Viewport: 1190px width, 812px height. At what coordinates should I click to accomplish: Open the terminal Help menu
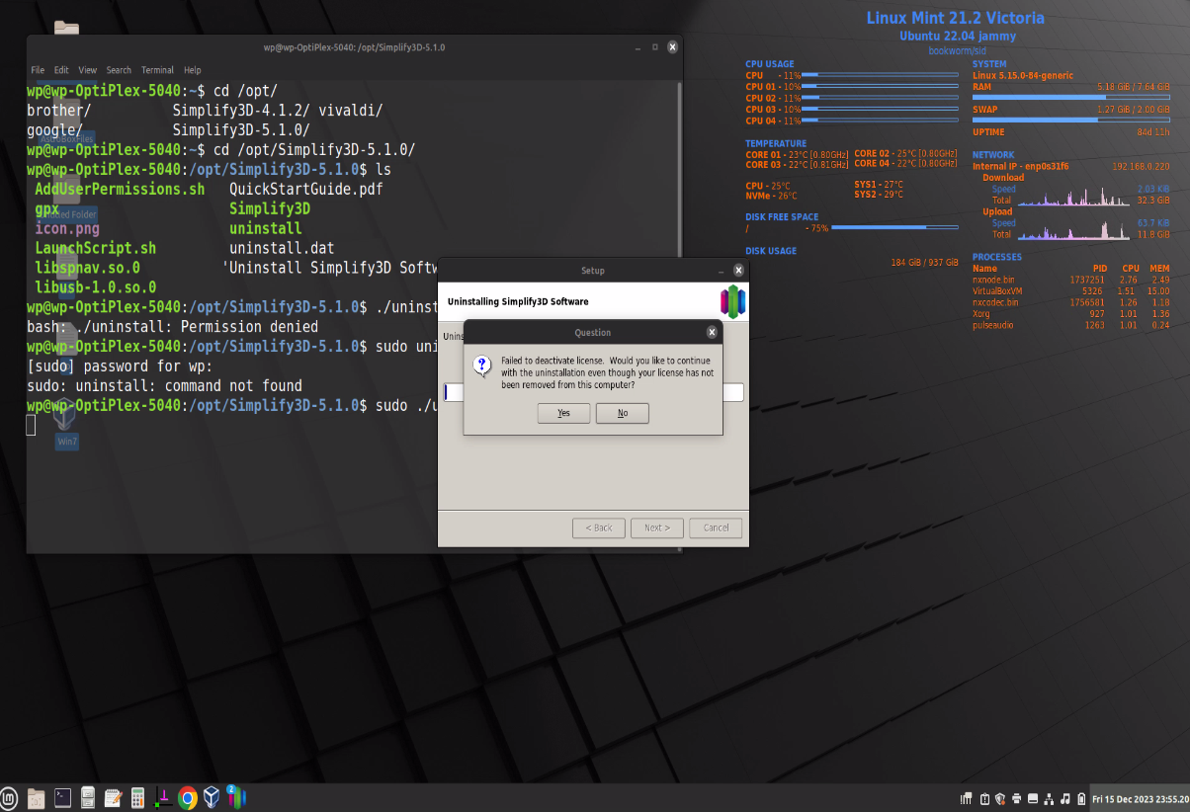[193, 70]
